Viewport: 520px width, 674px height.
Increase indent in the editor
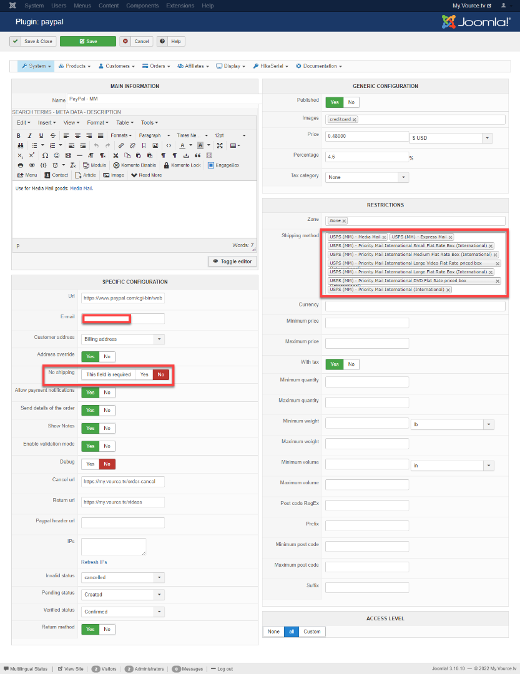tap(83, 145)
